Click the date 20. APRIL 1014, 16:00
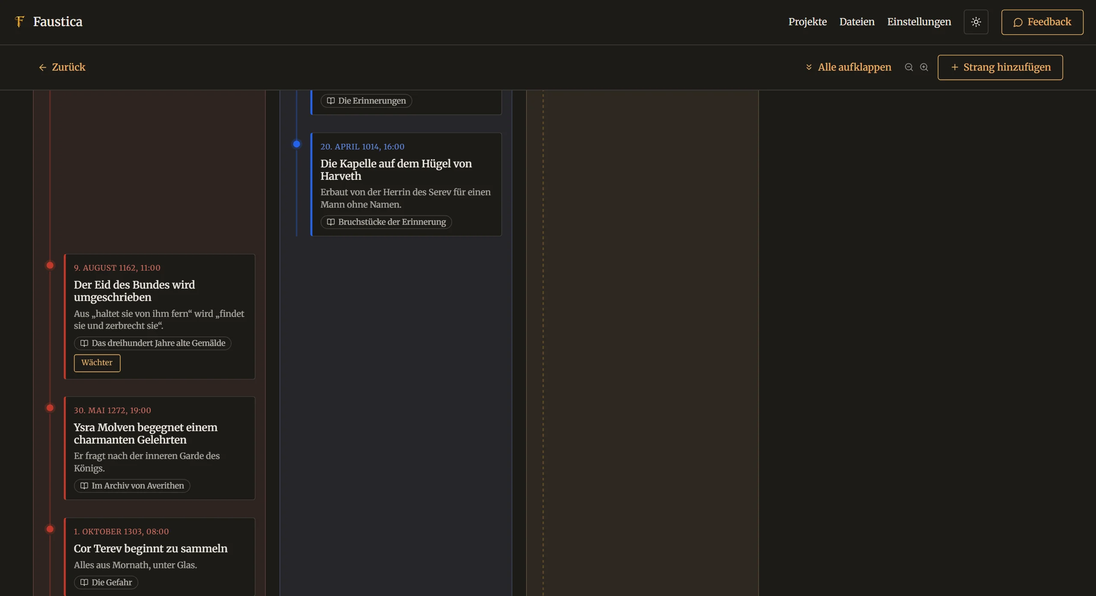The height and width of the screenshot is (596, 1096). coord(362,146)
